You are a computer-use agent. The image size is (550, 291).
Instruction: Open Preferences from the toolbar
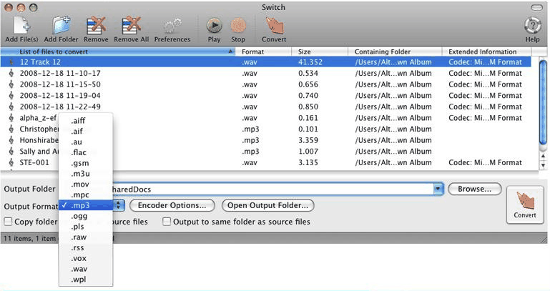point(172,26)
